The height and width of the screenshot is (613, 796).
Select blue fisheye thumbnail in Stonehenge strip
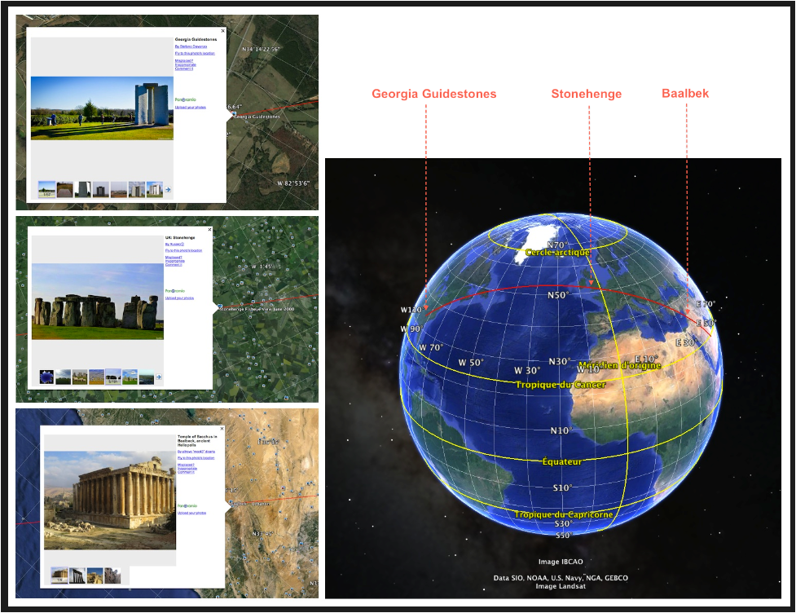coord(46,377)
